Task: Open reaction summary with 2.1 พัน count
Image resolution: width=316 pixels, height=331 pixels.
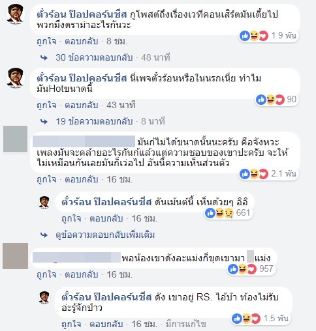Action: [268, 174]
